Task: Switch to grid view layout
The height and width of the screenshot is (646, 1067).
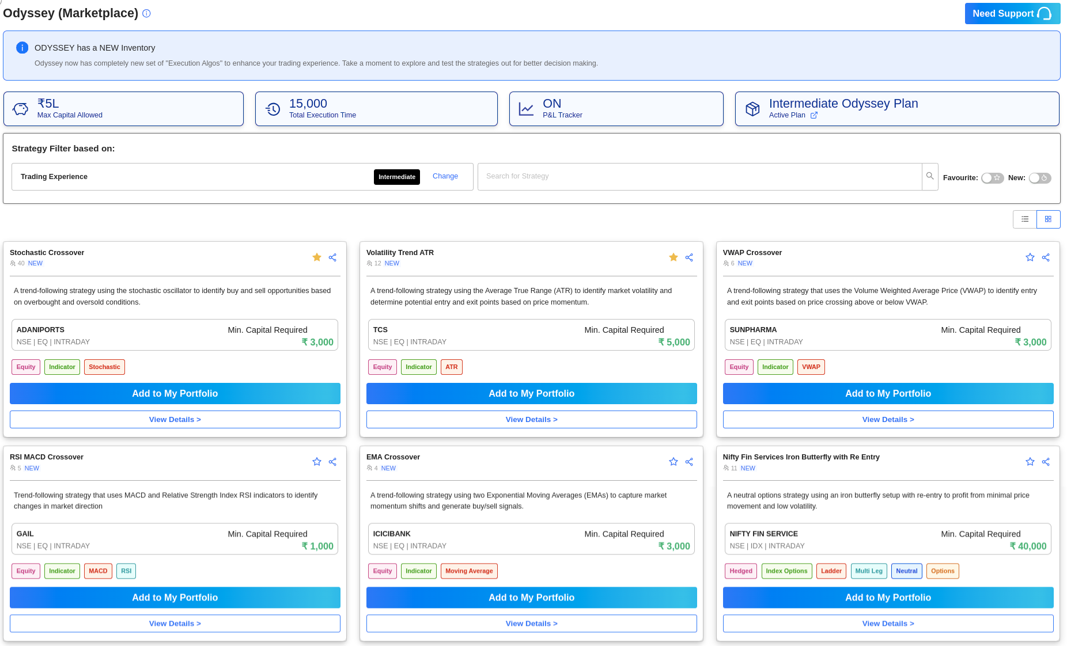Action: 1048,219
